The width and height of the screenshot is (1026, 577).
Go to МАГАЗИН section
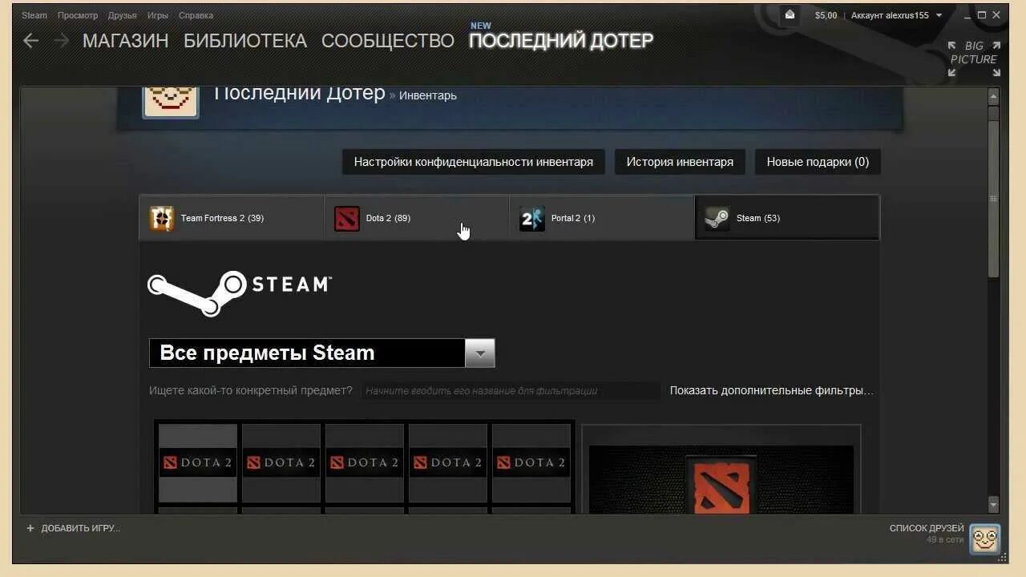coord(126,41)
